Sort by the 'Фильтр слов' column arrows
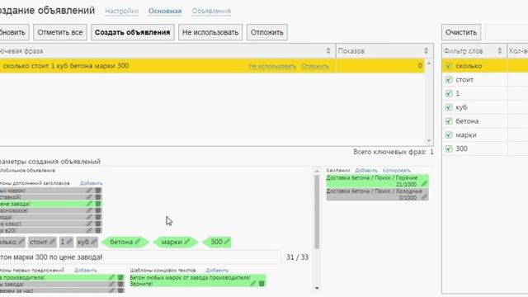This screenshot has width=528, height=297. point(500,51)
